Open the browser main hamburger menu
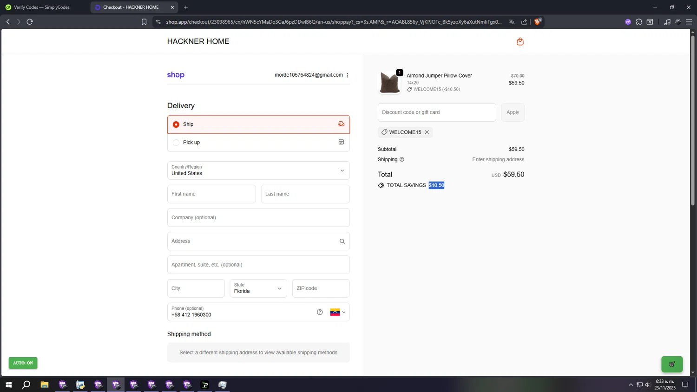This screenshot has width=697, height=392. 689,22
